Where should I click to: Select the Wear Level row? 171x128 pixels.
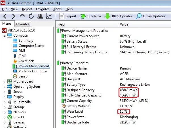[x=114, y=112]
